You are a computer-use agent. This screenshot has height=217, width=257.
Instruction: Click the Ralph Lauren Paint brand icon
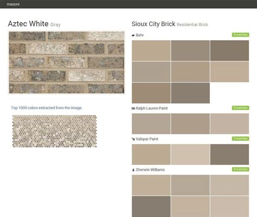tap(133, 108)
